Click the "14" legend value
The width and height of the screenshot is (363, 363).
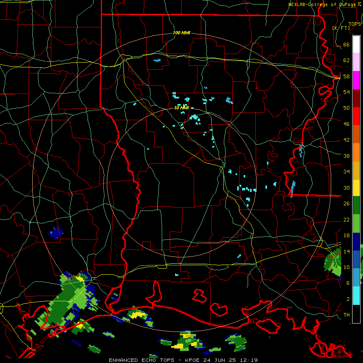(x=346, y=251)
